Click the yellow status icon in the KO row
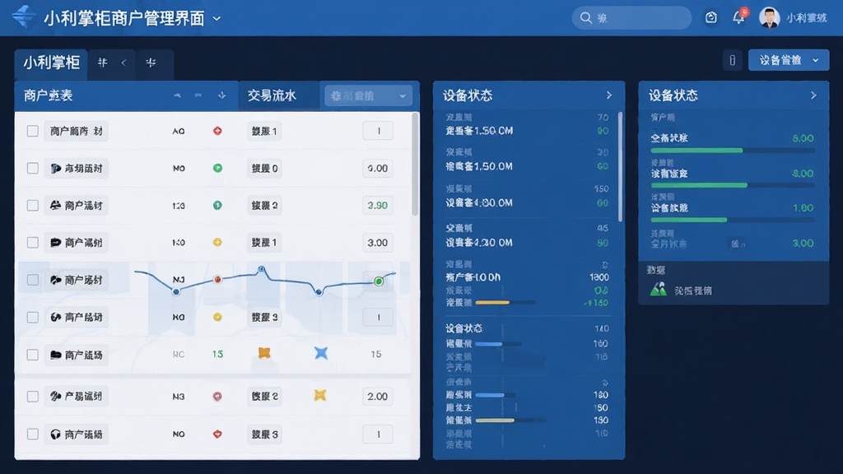Image resolution: width=843 pixels, height=474 pixels. pos(217,317)
